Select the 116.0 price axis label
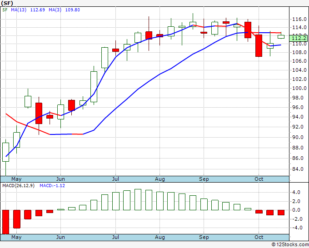The height and width of the screenshot is (248, 309). click(299, 20)
